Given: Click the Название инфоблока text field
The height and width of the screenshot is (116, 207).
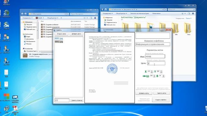Looking at the screenshot, I should click(153, 44).
